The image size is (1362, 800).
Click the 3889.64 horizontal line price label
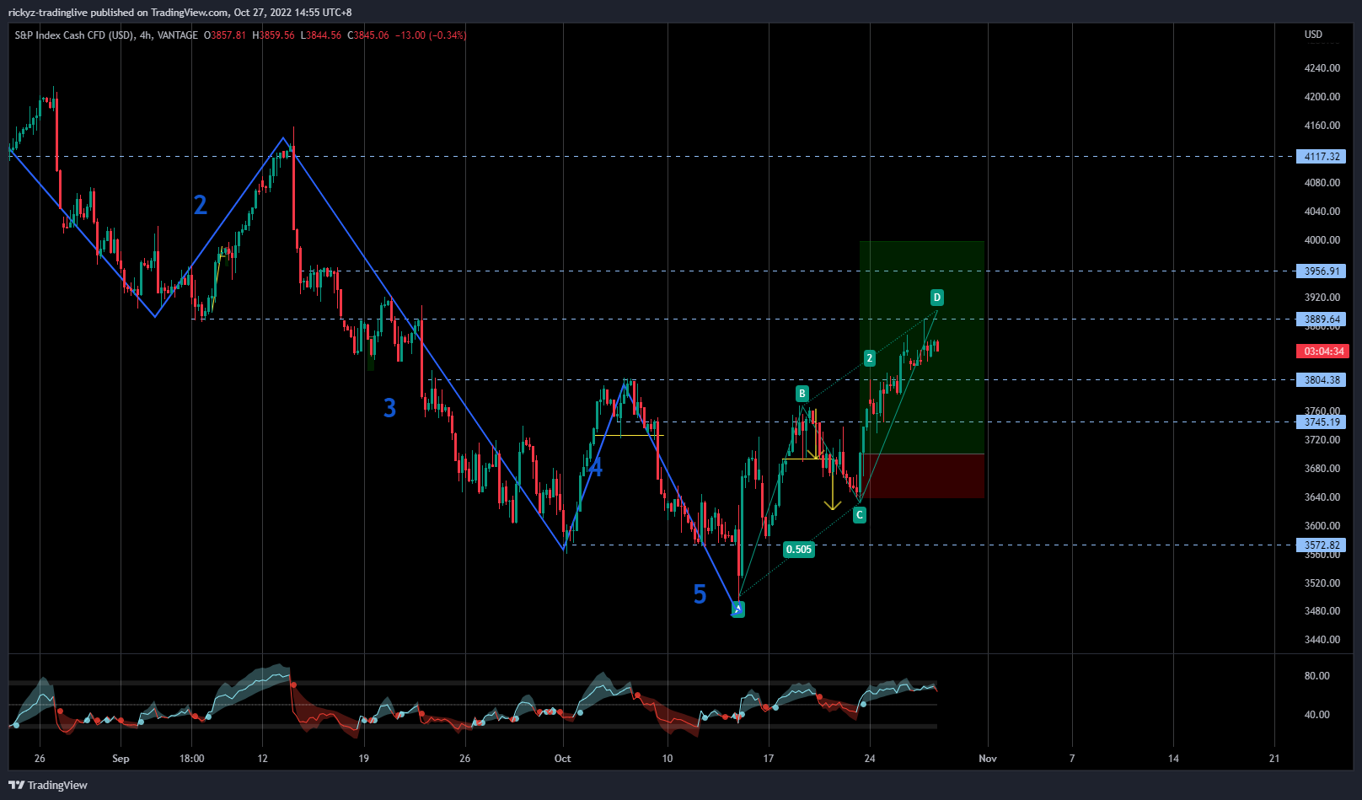click(1322, 319)
